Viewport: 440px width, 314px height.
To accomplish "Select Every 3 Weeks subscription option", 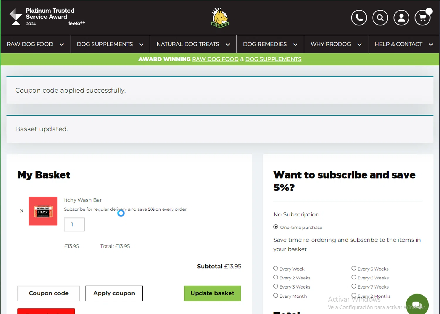I will (276, 286).
